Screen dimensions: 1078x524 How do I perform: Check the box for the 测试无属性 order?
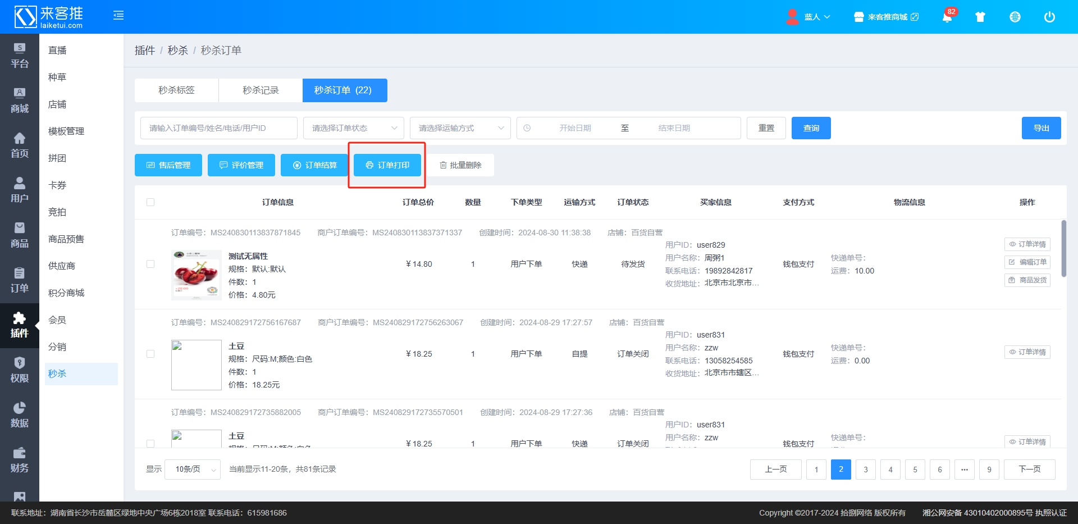pos(150,264)
